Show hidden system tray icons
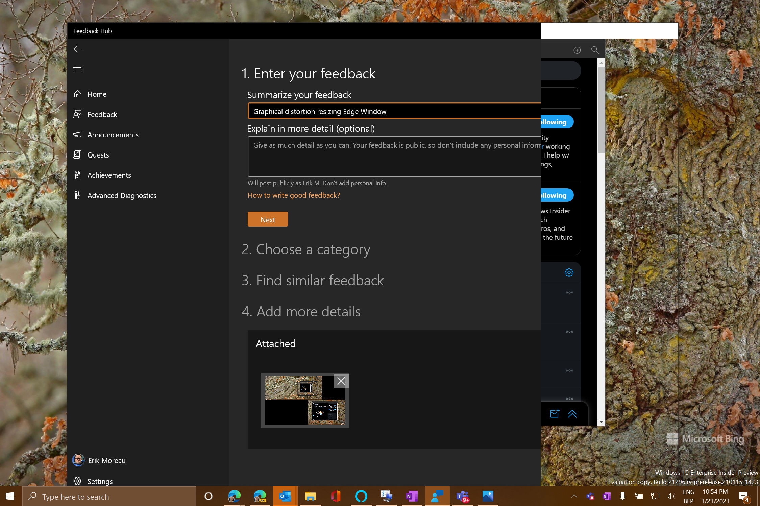The height and width of the screenshot is (506, 760). (574, 496)
